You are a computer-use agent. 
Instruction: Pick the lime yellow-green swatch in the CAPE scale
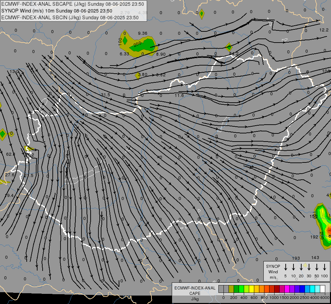click(x=246, y=289)
